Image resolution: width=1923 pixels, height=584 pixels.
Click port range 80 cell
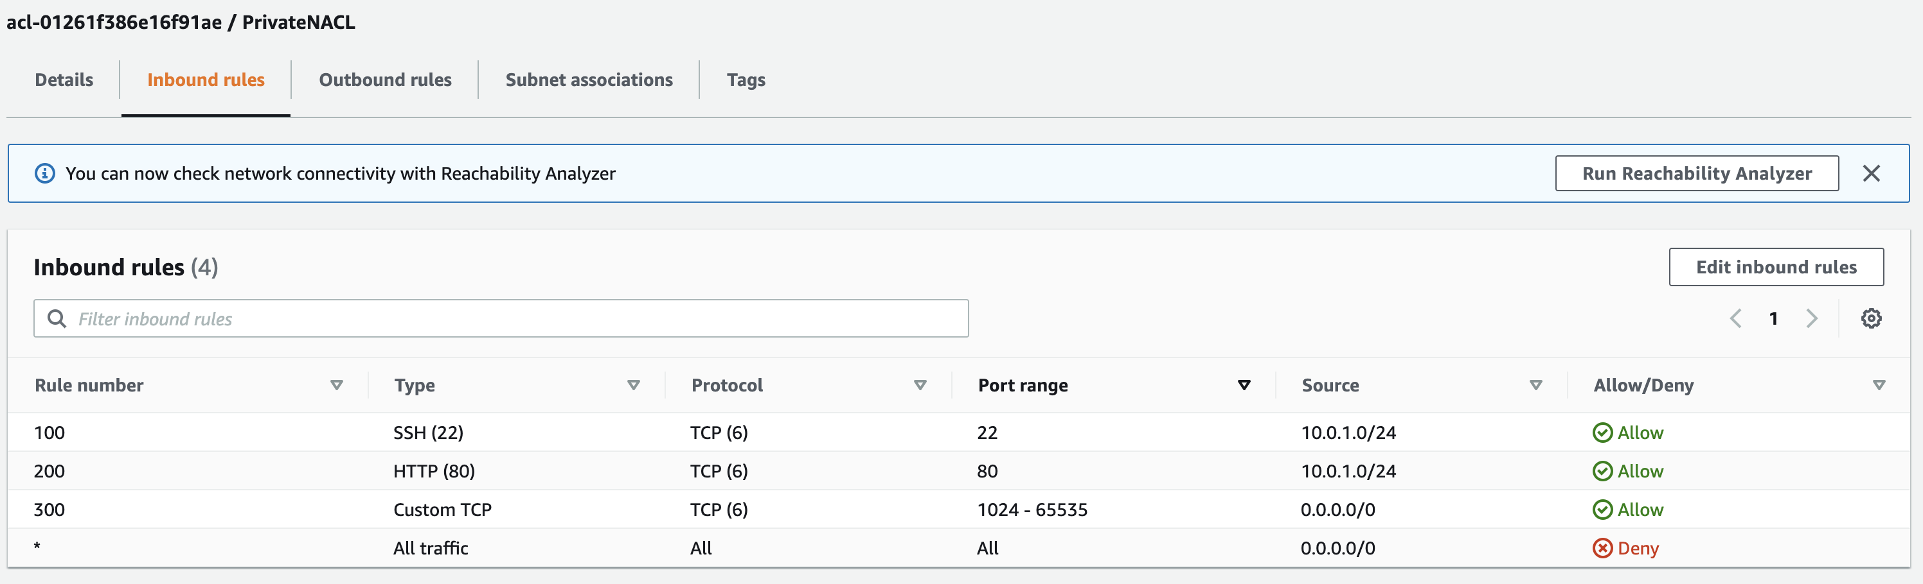coord(987,472)
